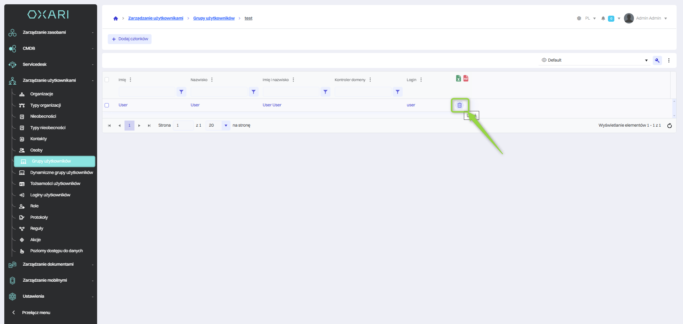
Task: Export table to PDF icon
Action: click(x=466, y=79)
